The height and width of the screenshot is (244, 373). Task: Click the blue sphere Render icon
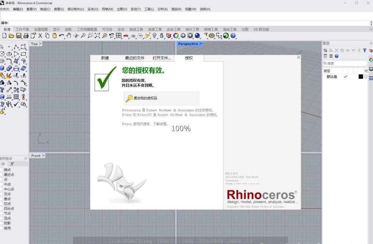197,36
